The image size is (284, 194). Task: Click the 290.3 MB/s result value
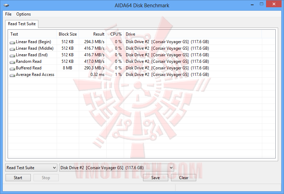pyautogui.click(x=94, y=68)
